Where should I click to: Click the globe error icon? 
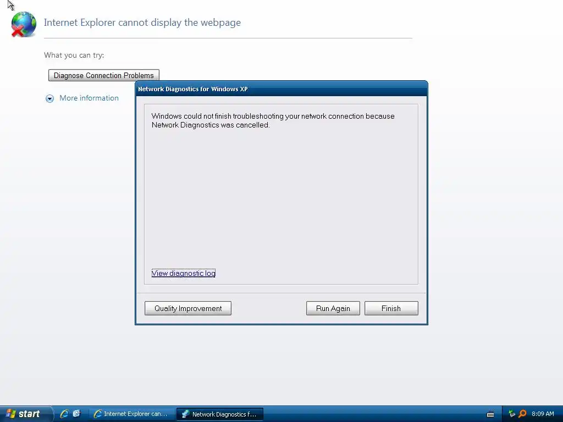(x=24, y=24)
